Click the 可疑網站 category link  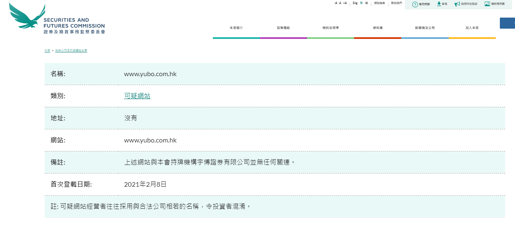coord(137,96)
